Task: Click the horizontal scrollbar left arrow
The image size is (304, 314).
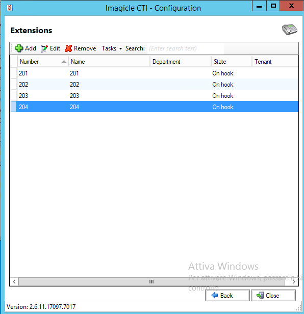Action: coord(14,282)
